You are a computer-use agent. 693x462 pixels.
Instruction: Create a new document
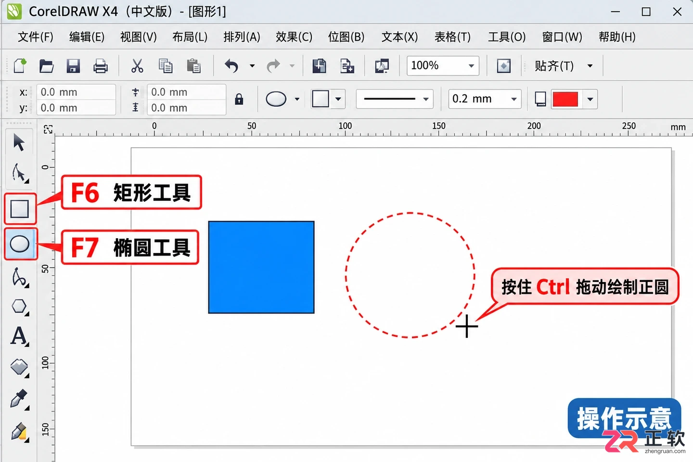pyautogui.click(x=20, y=65)
